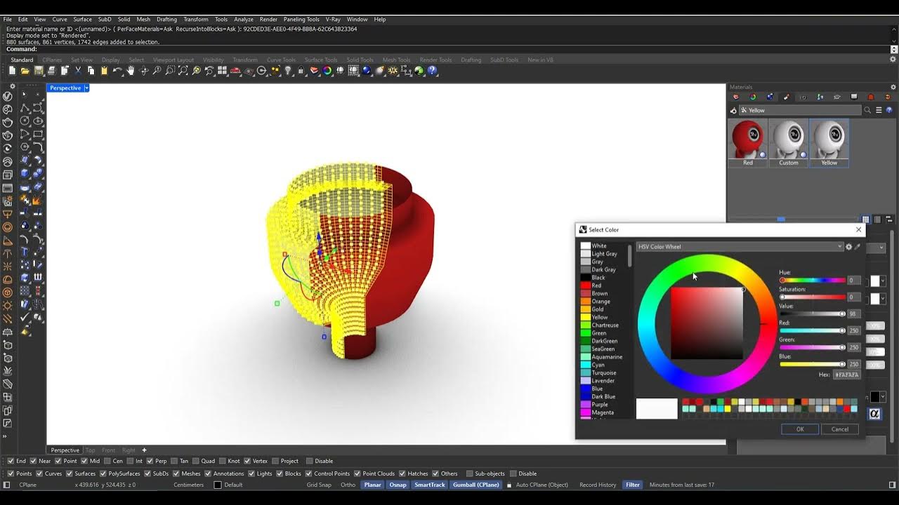Activate the Undo arrow on the toolbar
Image resolution: width=899 pixels, height=505 pixels.
coord(117,70)
